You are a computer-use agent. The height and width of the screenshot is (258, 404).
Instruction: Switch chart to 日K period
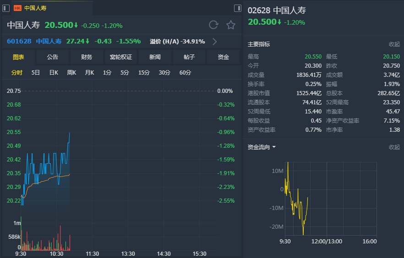54,73
